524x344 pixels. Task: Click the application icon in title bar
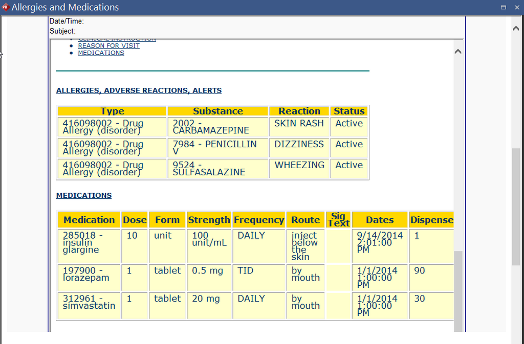(6, 7)
